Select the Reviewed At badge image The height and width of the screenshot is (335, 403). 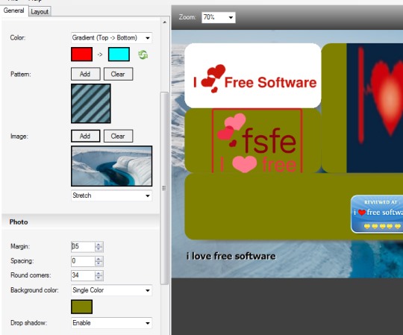point(377,214)
